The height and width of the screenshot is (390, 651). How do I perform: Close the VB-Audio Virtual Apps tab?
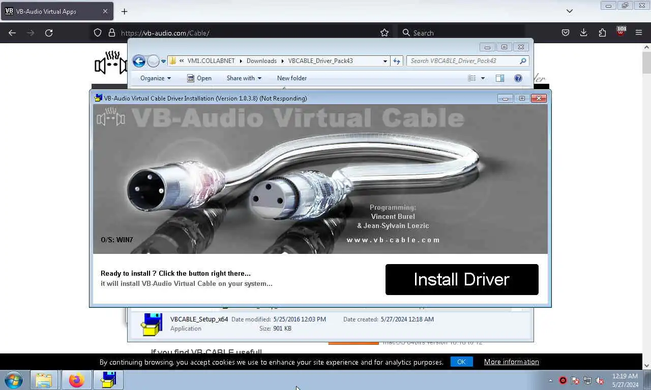click(x=105, y=11)
